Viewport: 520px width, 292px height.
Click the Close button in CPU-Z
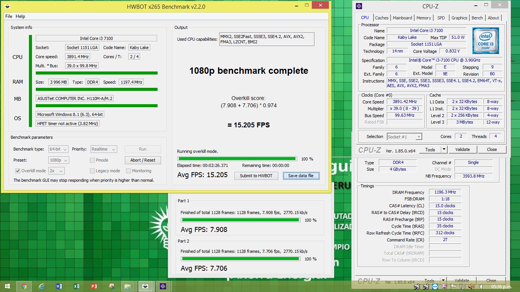(492, 149)
